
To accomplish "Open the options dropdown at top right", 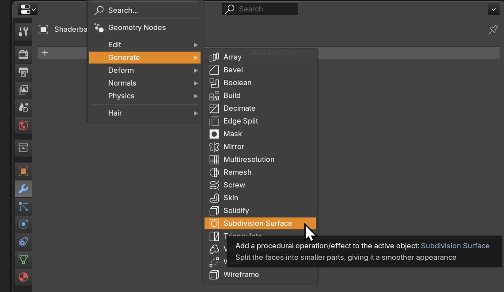I will pyautogui.click(x=493, y=9).
